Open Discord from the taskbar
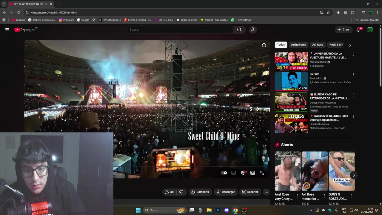The image size is (382, 215). pos(227,210)
